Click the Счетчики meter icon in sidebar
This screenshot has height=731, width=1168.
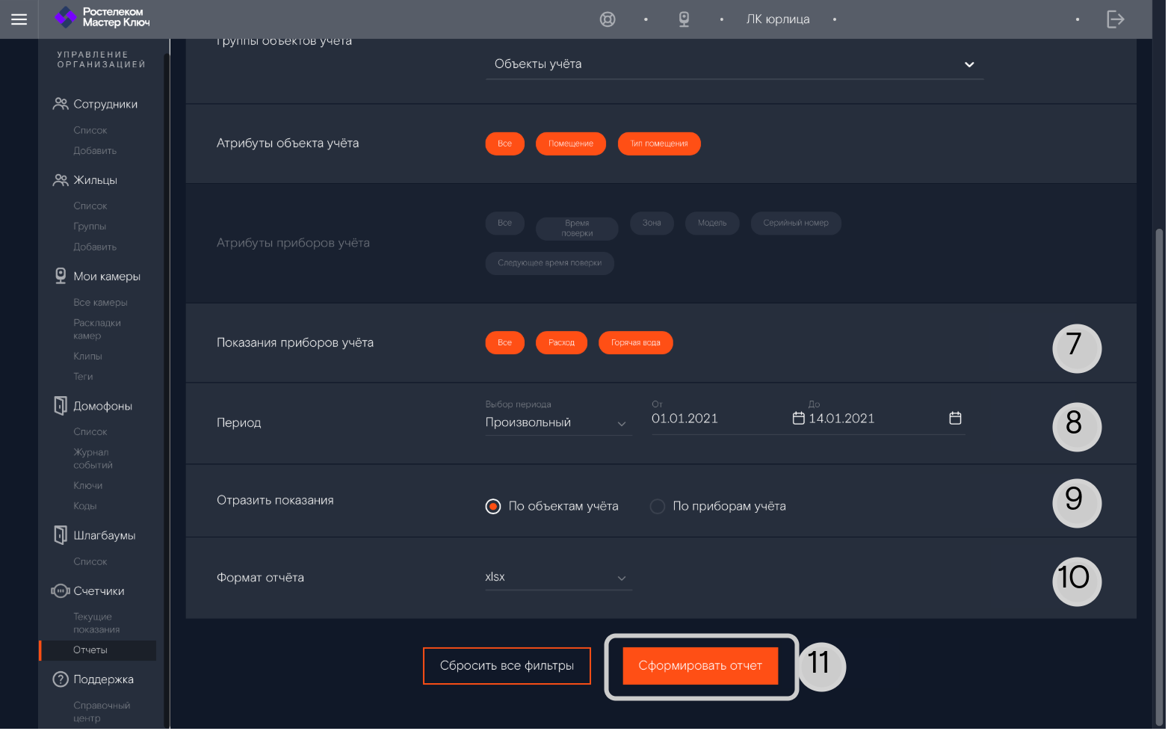click(60, 591)
